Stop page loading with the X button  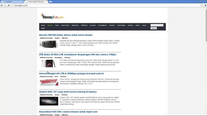pyautogui.click(x=9, y=5)
